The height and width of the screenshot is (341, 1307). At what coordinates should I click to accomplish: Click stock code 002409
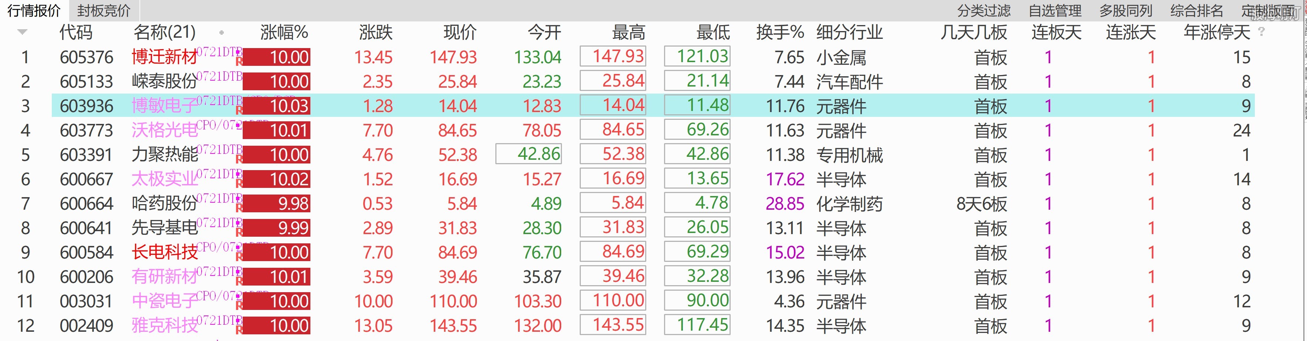86,326
